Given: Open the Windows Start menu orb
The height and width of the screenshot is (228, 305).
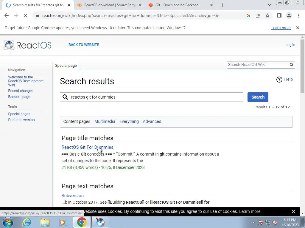Looking at the screenshot, I should click(x=8, y=222).
